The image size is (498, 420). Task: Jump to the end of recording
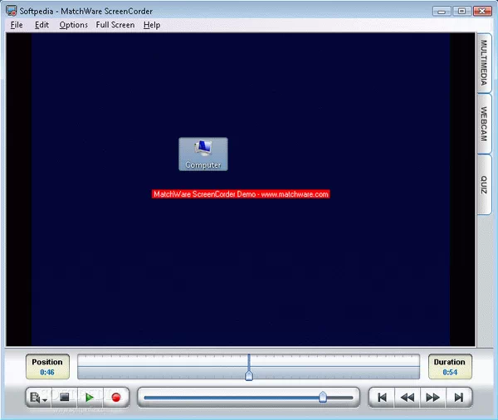point(458,398)
